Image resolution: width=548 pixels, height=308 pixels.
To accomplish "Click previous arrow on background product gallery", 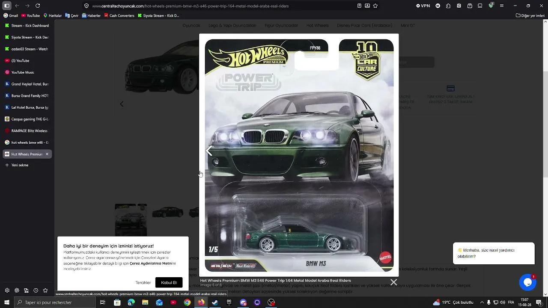I will [122, 104].
